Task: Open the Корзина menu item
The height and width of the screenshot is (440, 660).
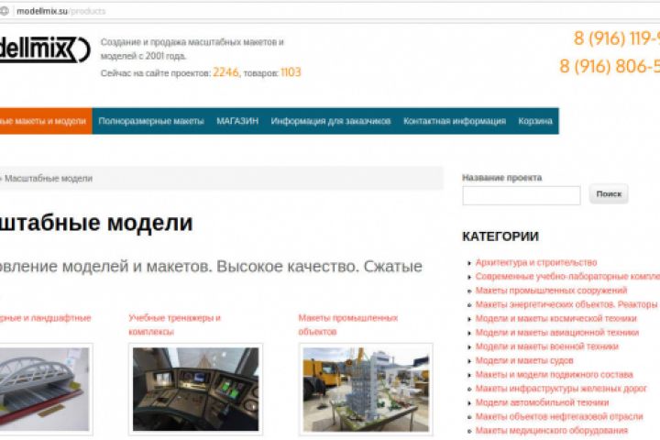Action: (x=535, y=121)
